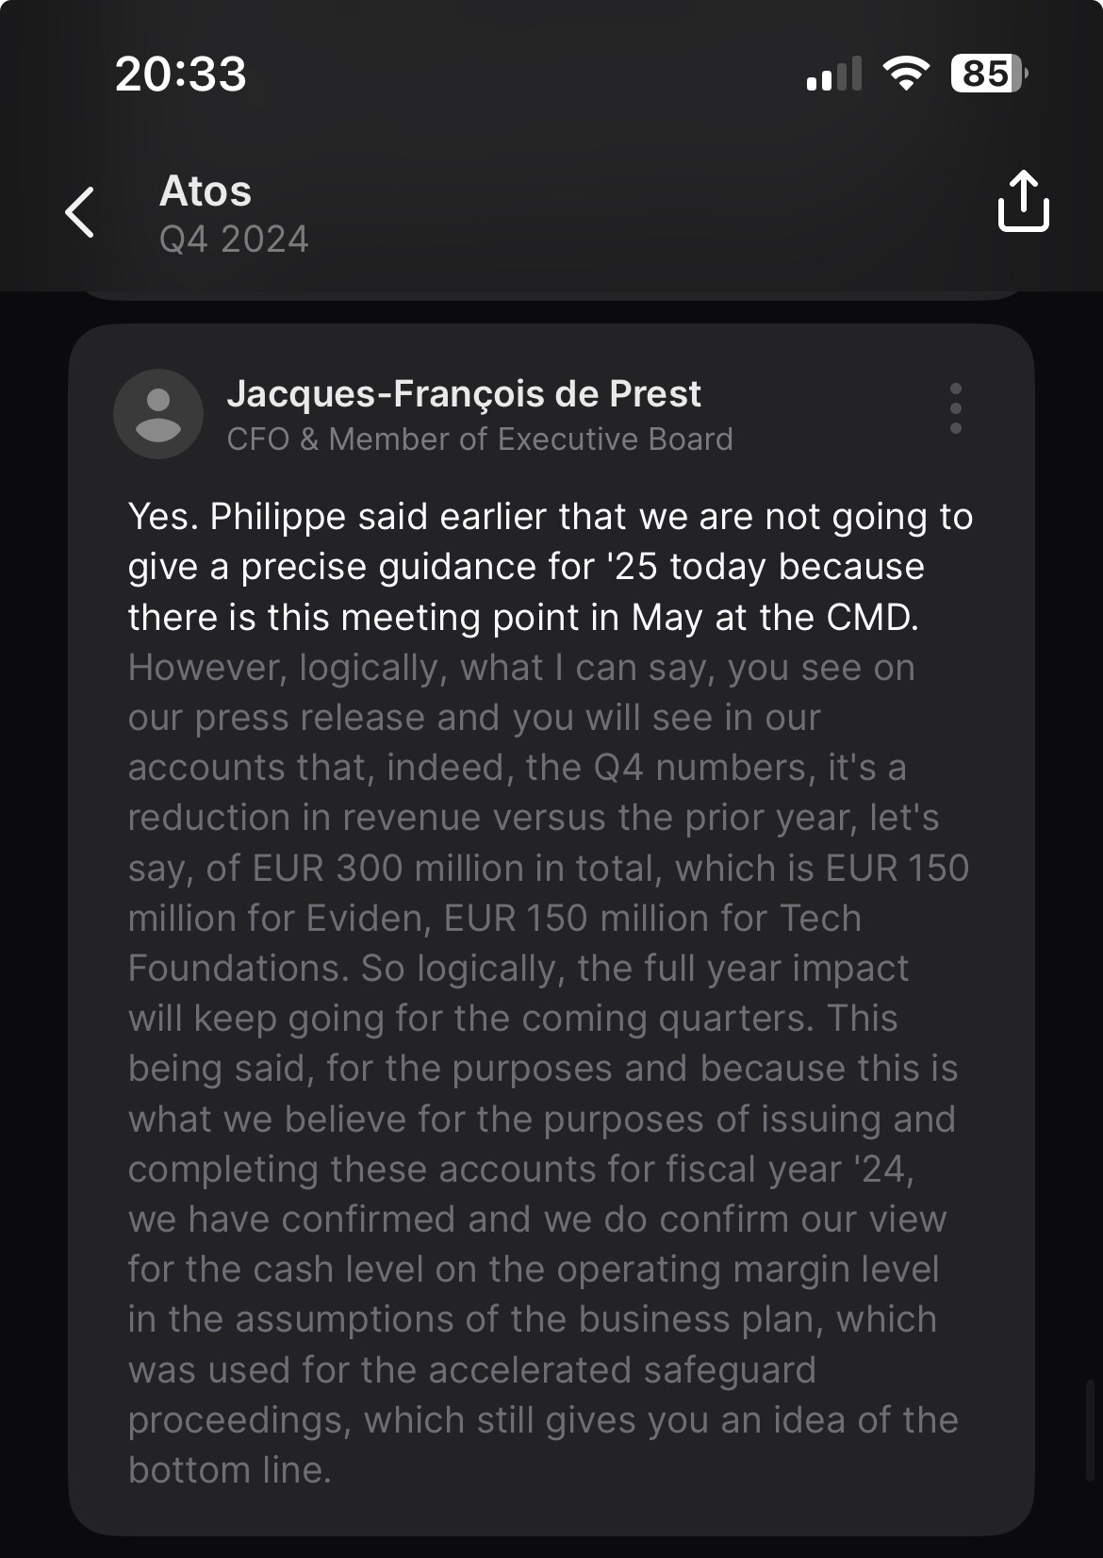Image resolution: width=1103 pixels, height=1558 pixels.
Task: Open the three-dot options on speaker card
Action: (x=955, y=408)
